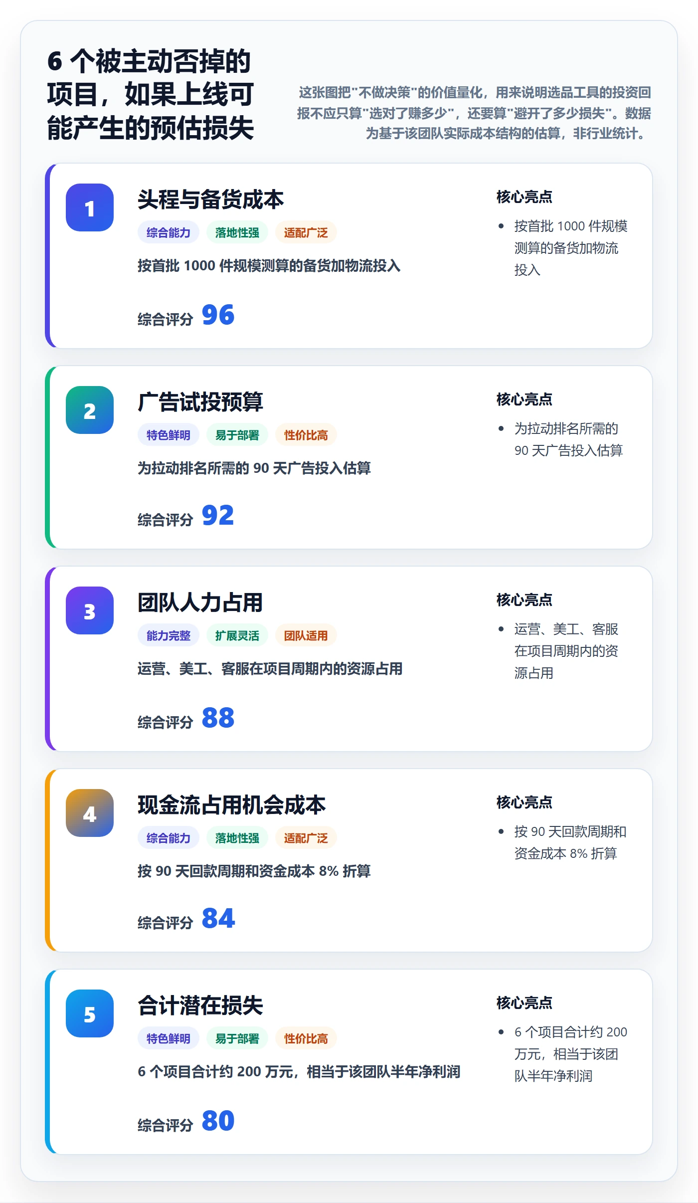Click the description 按首批 1000 件规模测算的备货加物流投入
The image size is (698, 1203).
pyautogui.click(x=269, y=266)
